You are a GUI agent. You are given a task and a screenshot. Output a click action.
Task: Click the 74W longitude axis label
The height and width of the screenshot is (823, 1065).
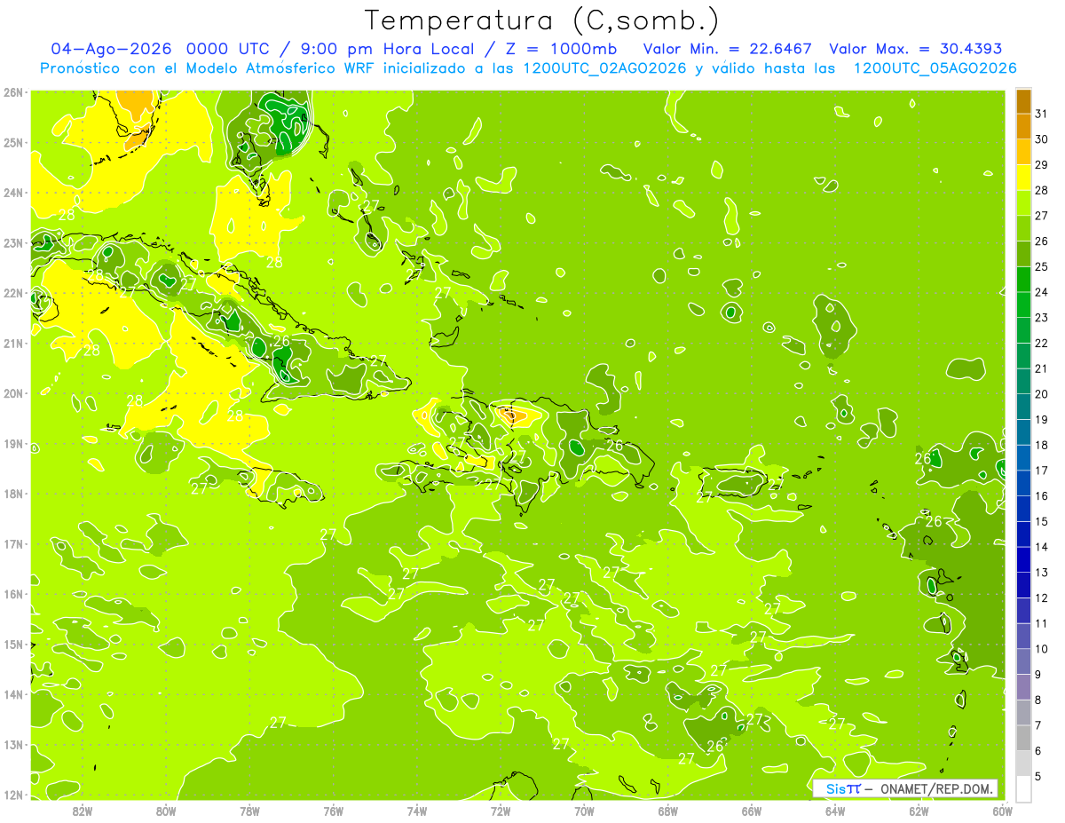(x=416, y=811)
